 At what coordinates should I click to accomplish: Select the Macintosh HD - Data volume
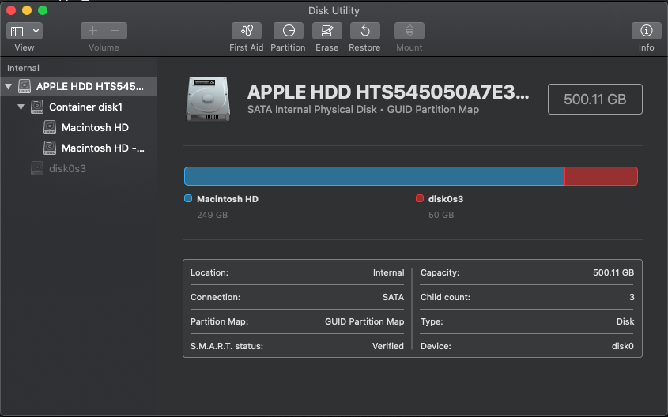[x=78, y=148]
